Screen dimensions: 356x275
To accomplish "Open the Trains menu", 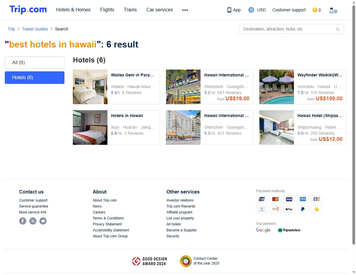I will [x=130, y=10].
